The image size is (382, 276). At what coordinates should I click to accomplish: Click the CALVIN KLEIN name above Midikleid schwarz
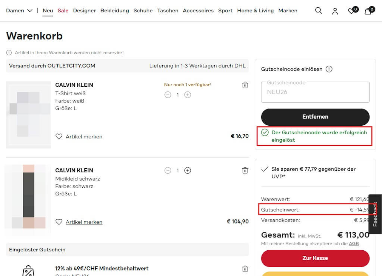(74, 170)
